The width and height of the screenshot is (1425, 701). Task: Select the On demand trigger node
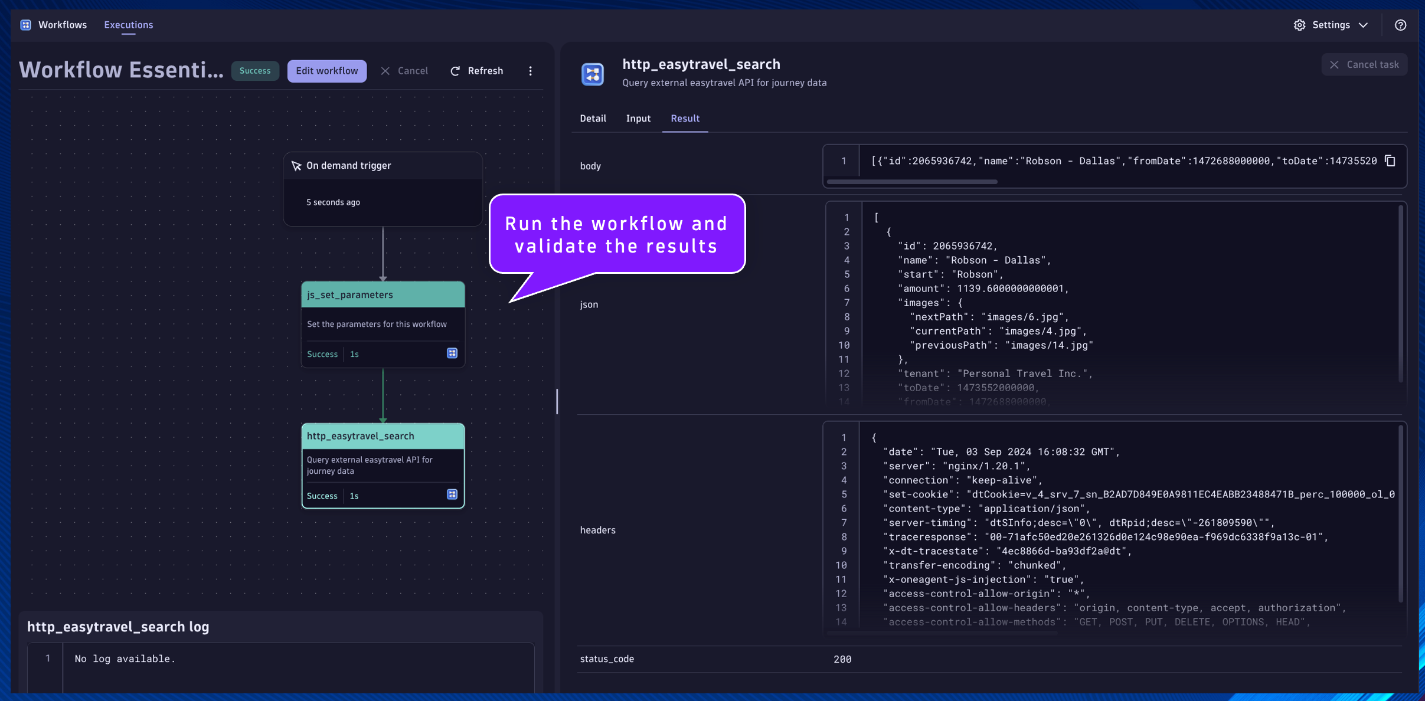383,189
